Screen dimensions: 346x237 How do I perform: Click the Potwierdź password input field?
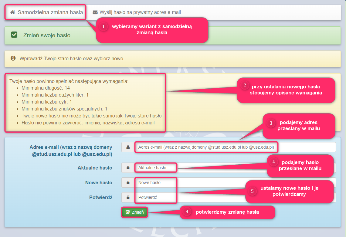(x=155, y=197)
